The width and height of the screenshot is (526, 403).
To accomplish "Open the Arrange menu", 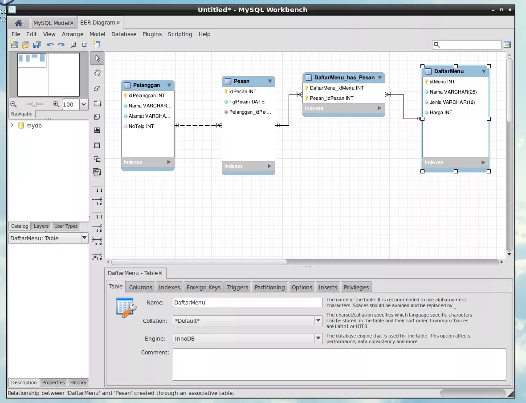I will click(73, 34).
